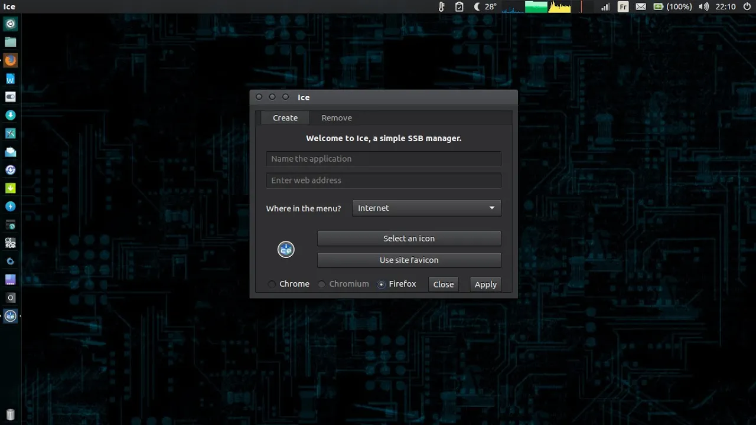Open the toggle-switch tweak icon in dock
756x425 pixels.
point(10,97)
